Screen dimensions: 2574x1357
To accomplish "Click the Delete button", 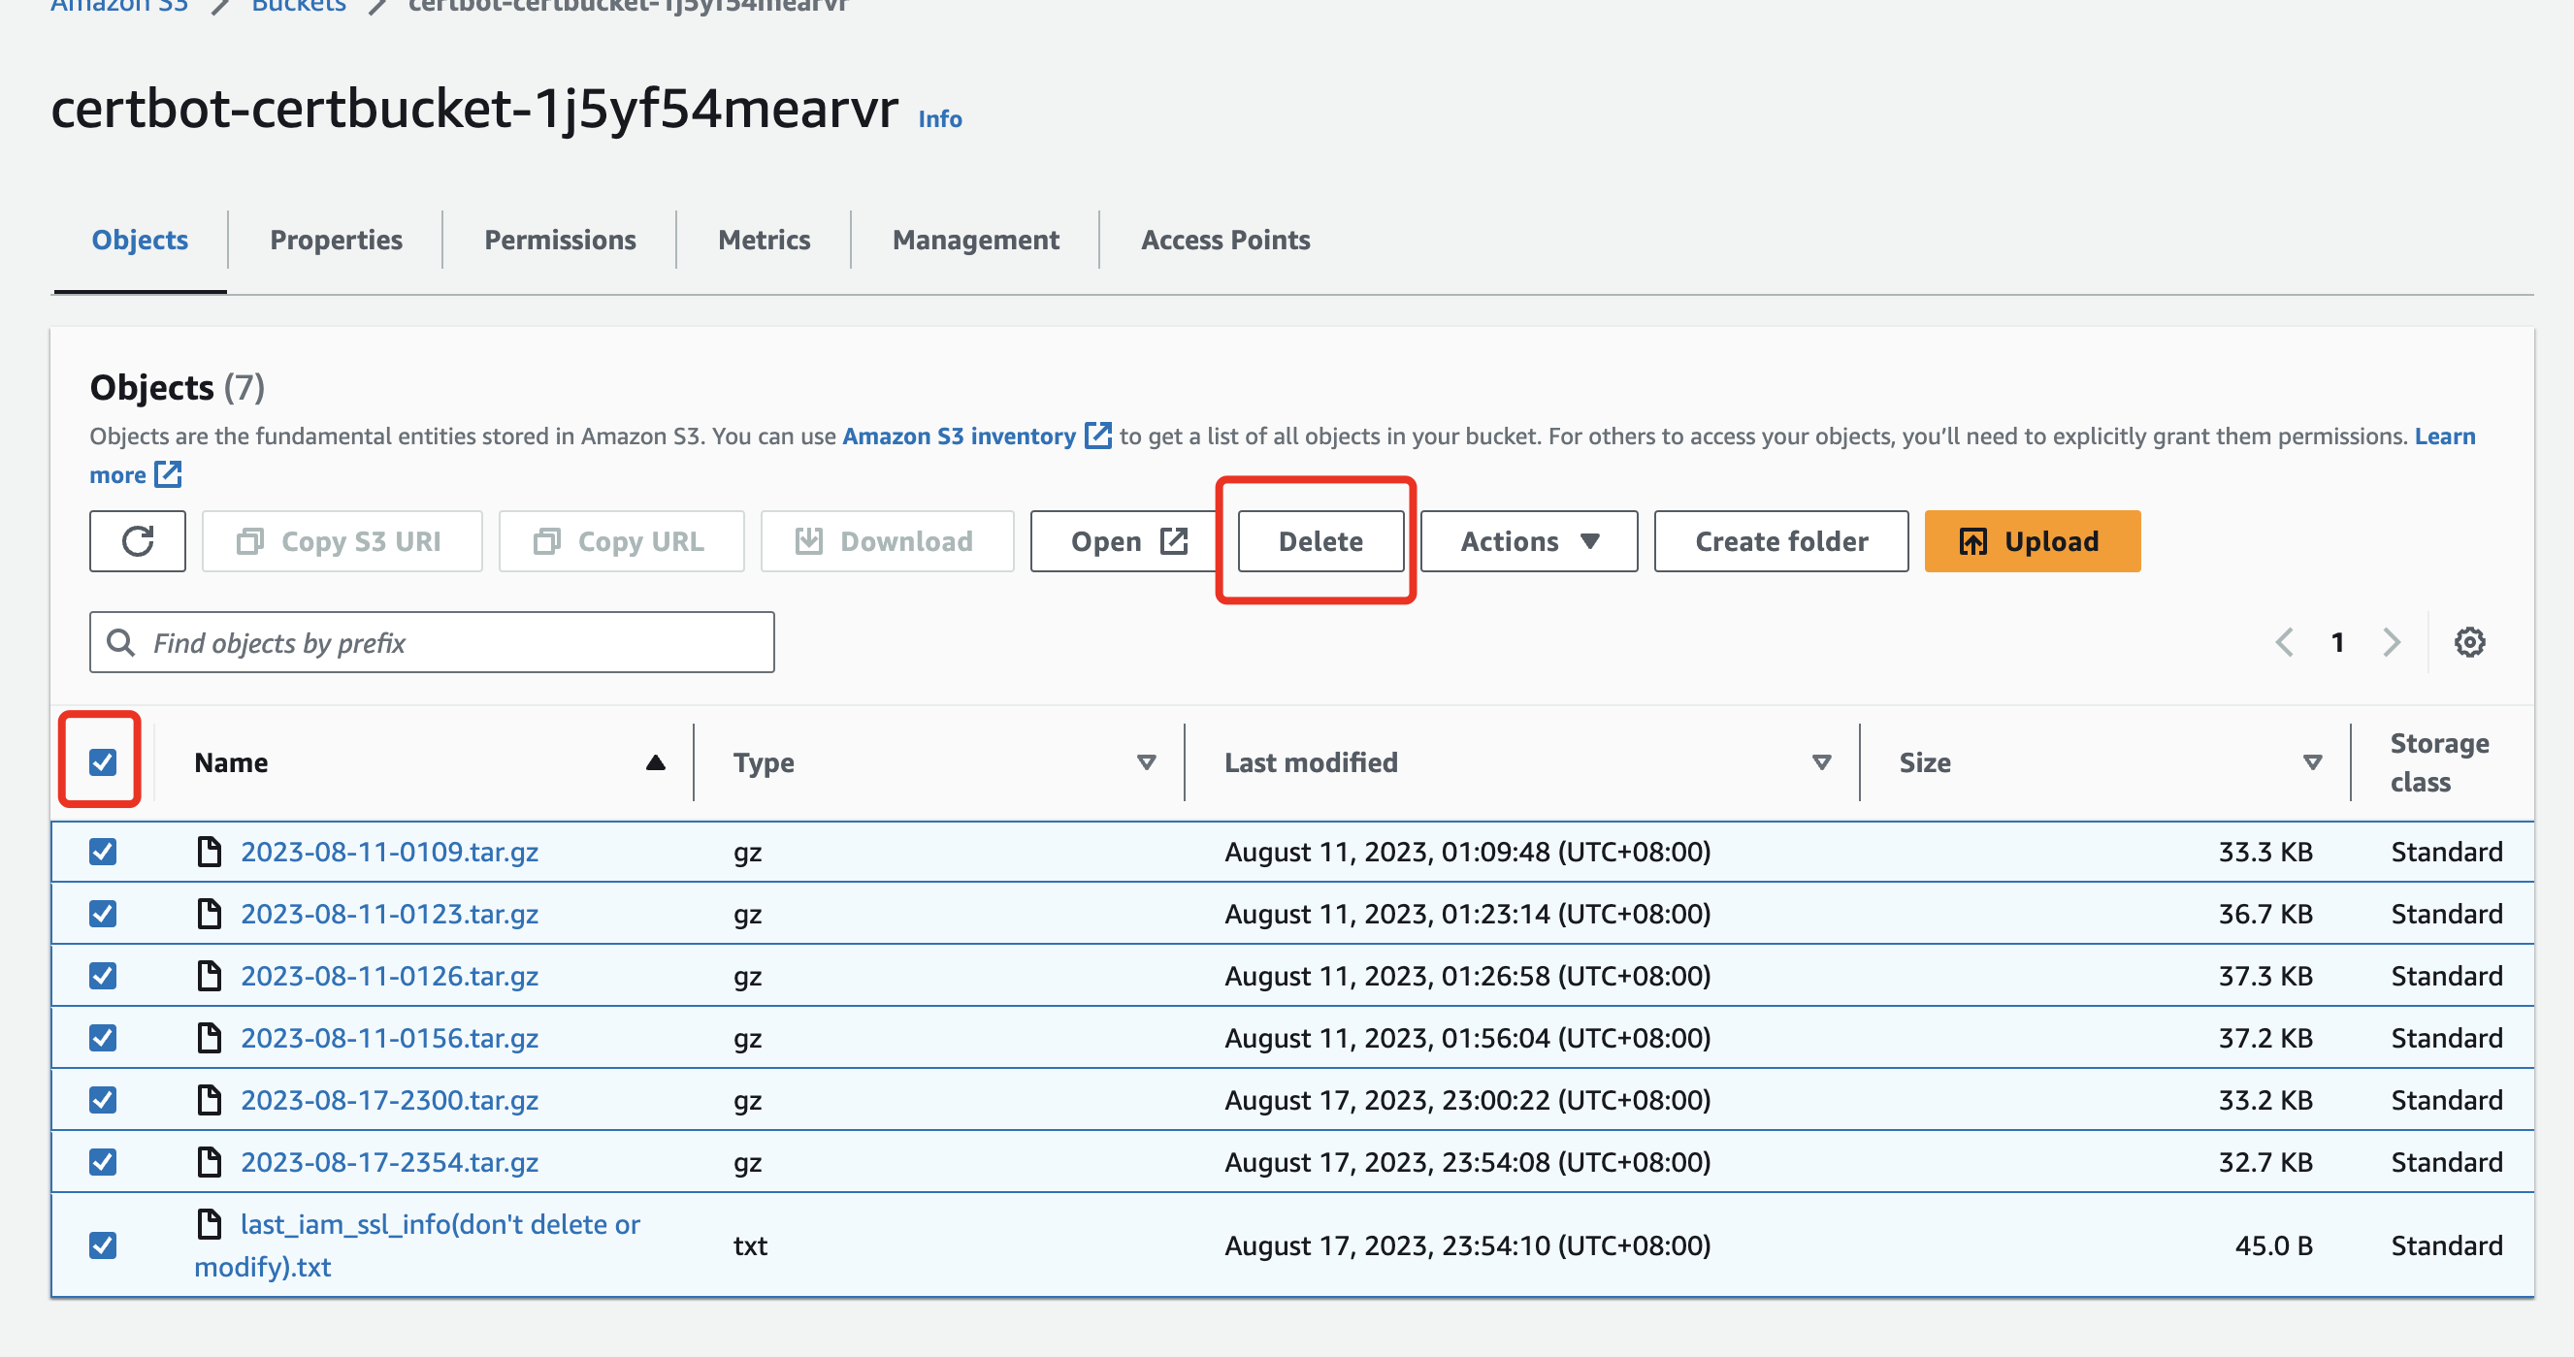I will pos(1321,541).
